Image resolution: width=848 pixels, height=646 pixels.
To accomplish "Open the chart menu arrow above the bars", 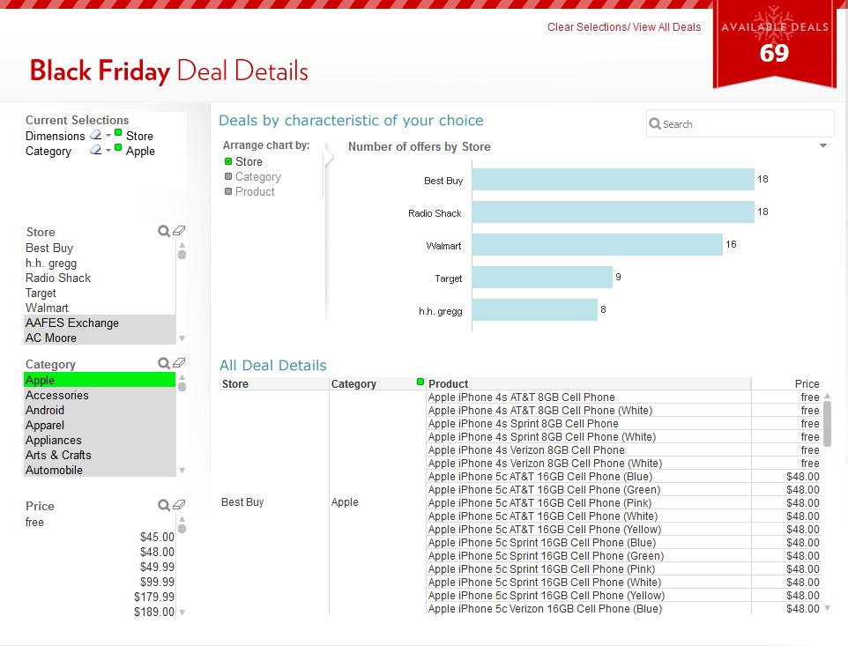I will 823,145.
